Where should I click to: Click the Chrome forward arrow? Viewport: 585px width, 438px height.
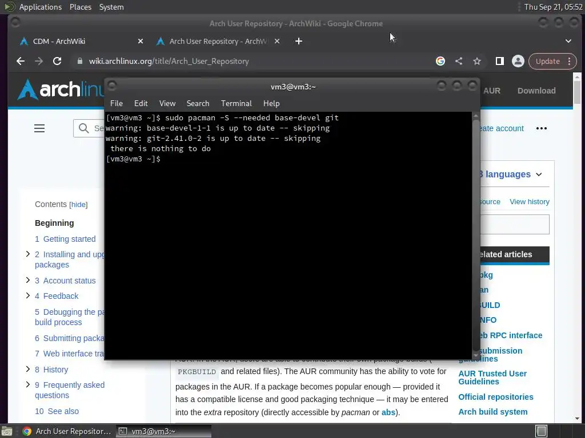tap(39, 61)
